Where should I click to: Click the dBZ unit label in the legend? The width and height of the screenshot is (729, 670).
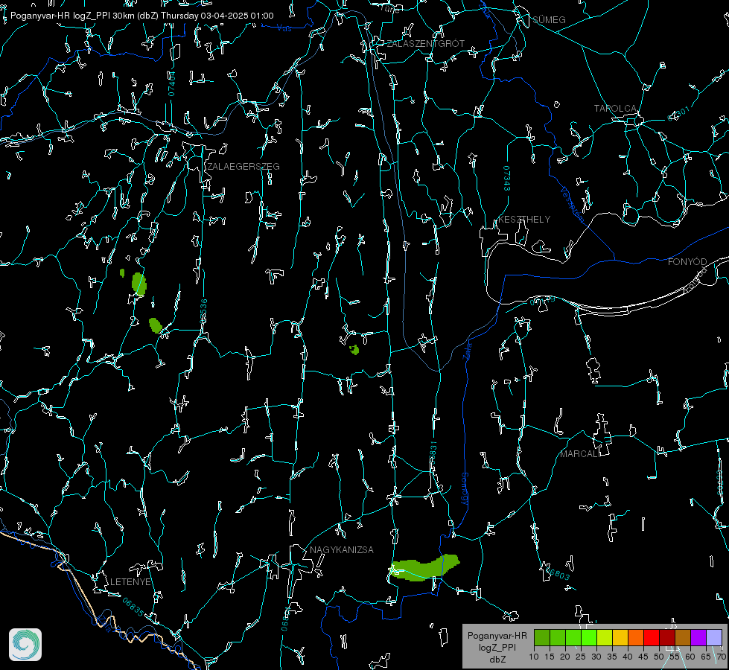tap(497, 660)
